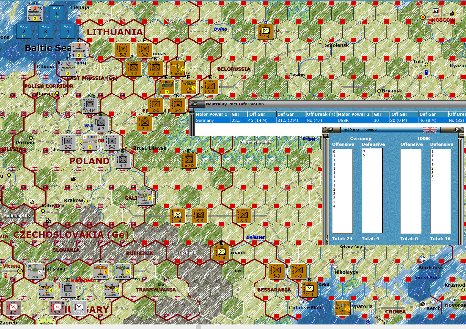This screenshot has width=466, height=329.
Task: Pick the German 6-3 infantry corps
Action: 123,161
